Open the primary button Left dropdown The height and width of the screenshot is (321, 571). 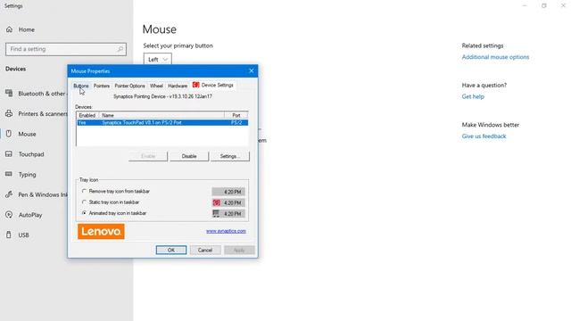[157, 60]
